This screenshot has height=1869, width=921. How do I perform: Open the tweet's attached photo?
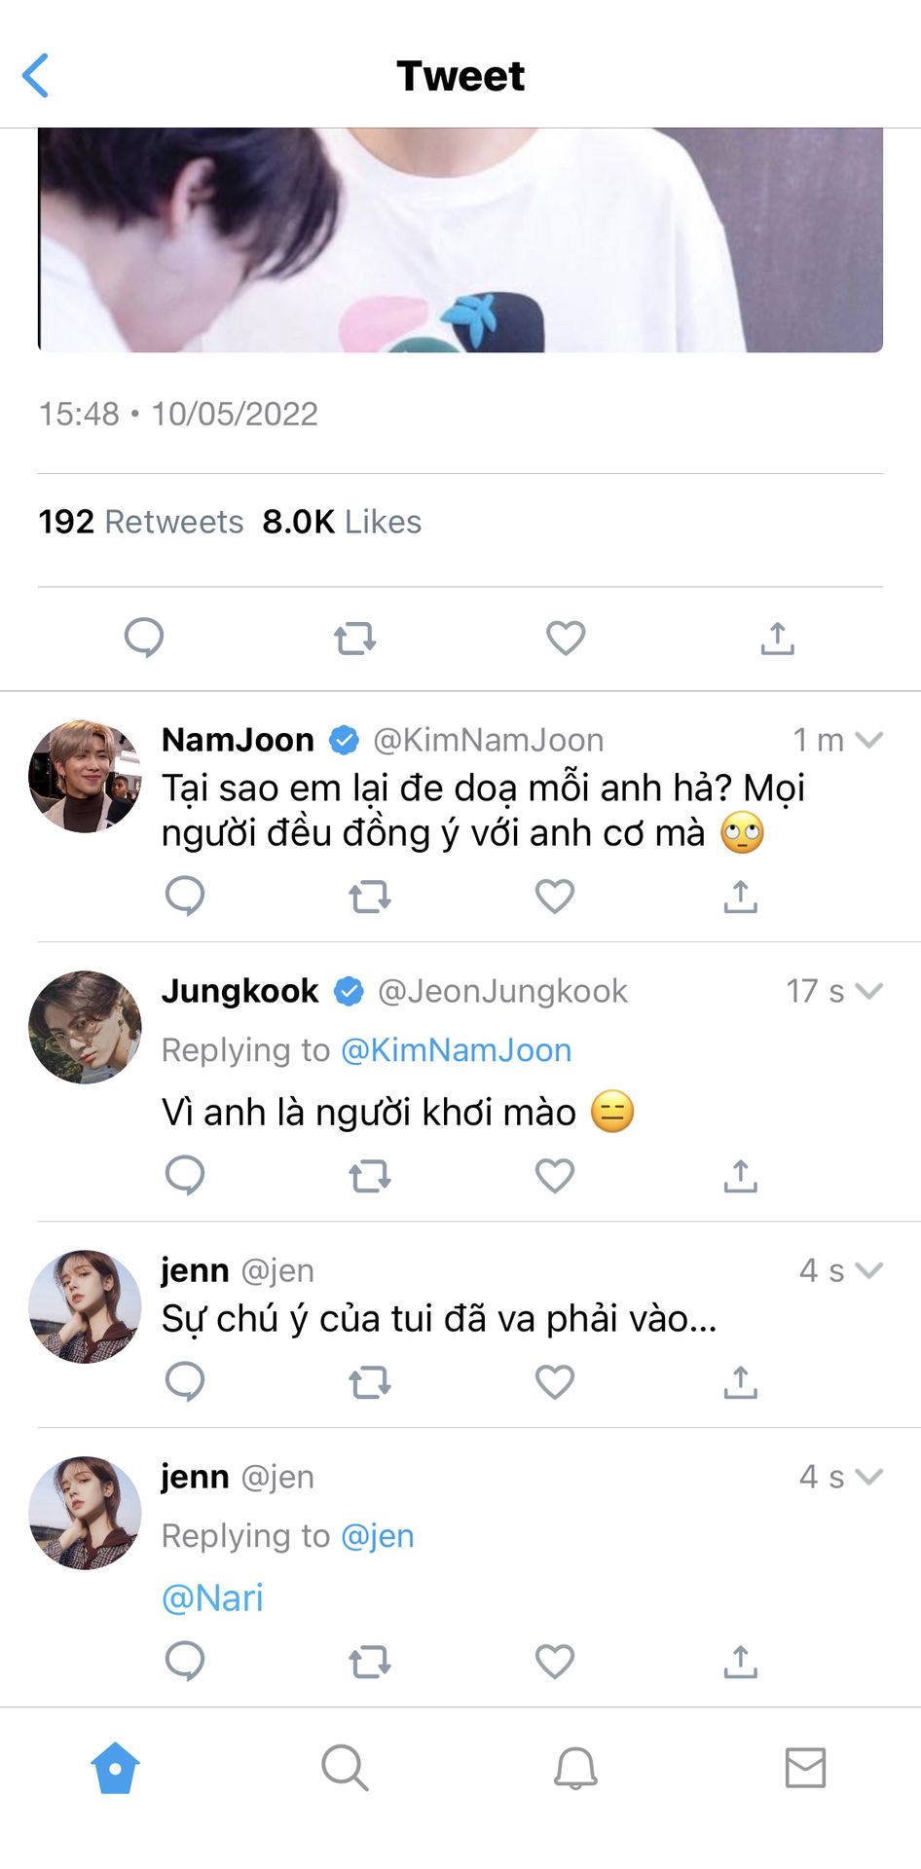(460, 239)
